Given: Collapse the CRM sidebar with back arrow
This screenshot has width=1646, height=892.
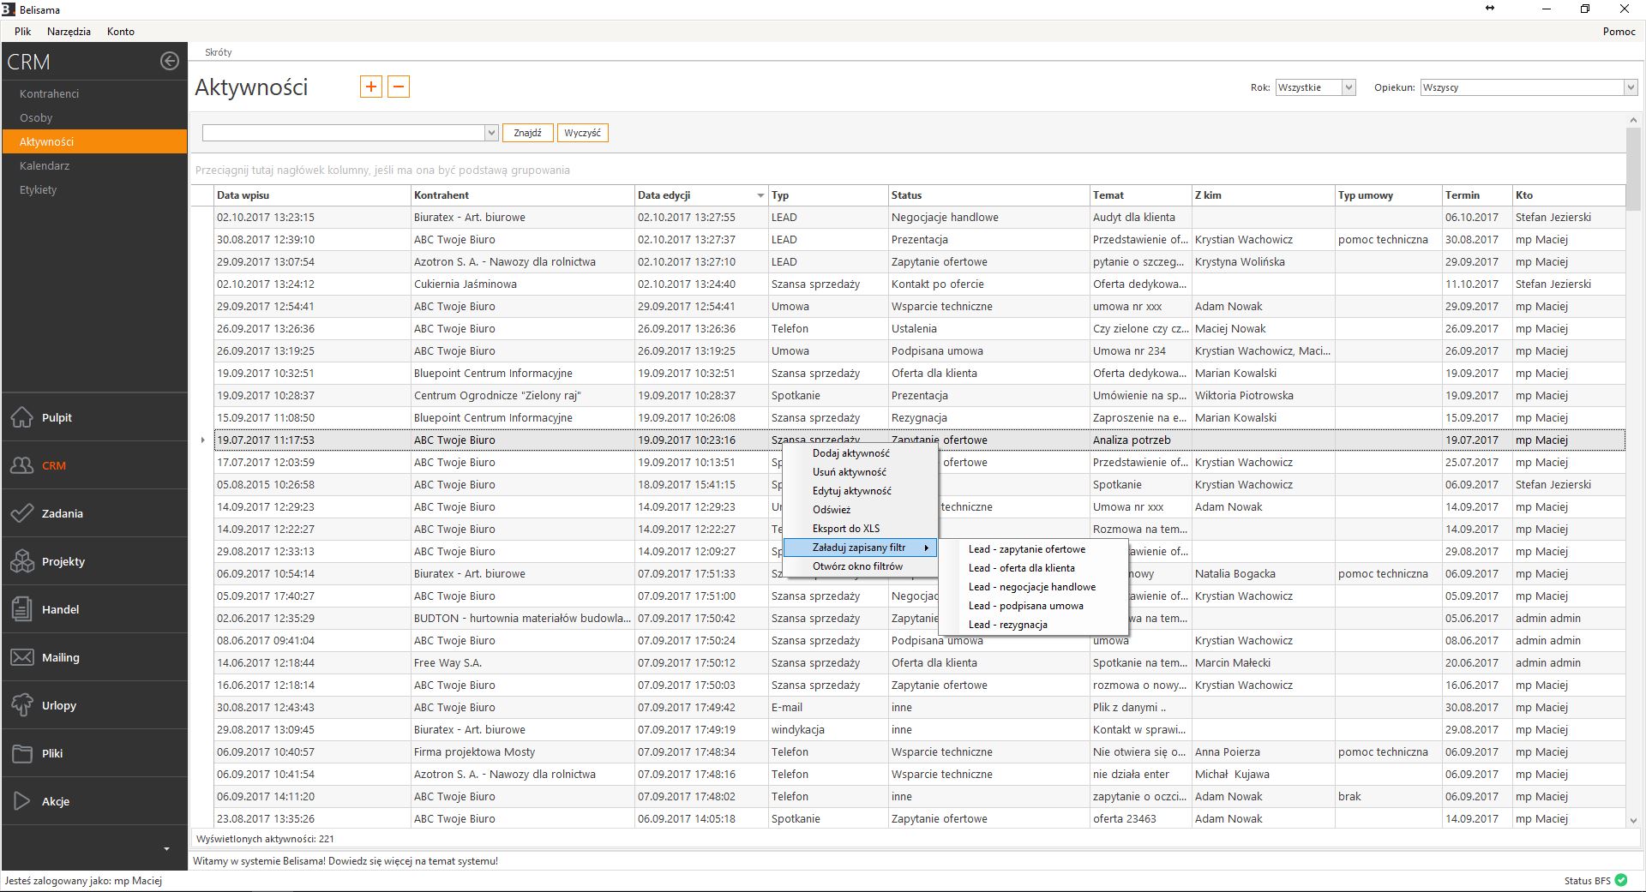Looking at the screenshot, I should coord(170,61).
